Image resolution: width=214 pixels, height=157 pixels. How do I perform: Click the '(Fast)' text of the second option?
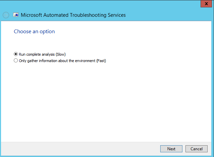click(101, 61)
